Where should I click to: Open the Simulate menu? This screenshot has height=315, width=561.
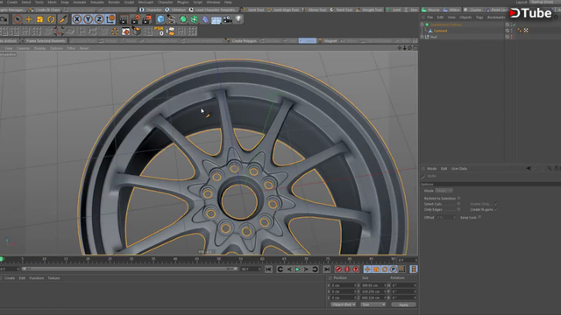(x=96, y=2)
